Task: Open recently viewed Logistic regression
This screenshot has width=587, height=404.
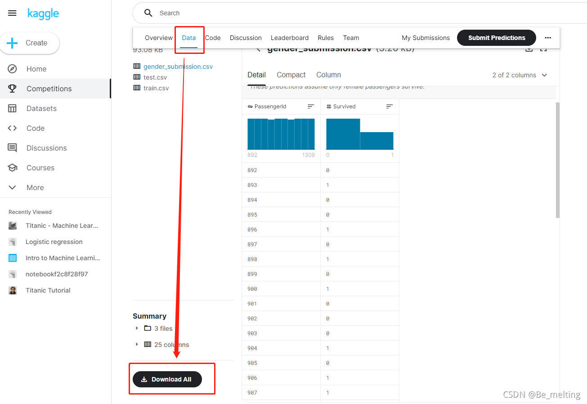Action: [x=54, y=242]
